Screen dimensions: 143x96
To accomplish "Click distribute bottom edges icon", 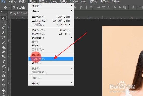I will [x=108, y=7].
